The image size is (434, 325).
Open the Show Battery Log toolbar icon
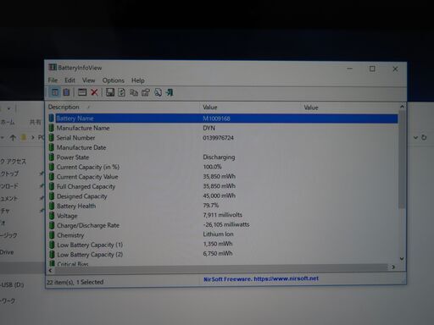[x=66, y=92]
